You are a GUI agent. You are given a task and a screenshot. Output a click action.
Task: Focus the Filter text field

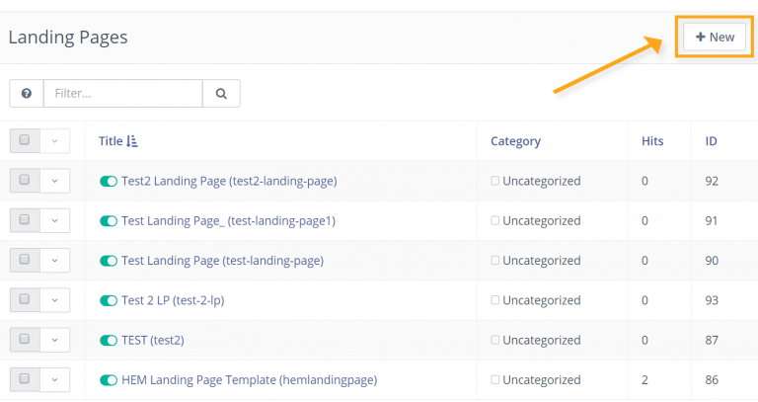pos(123,94)
